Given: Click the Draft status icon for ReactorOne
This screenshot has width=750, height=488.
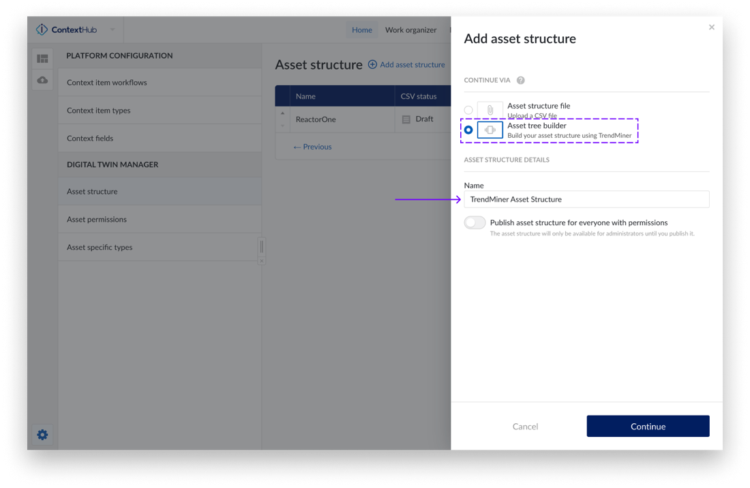Looking at the screenshot, I should click(406, 119).
